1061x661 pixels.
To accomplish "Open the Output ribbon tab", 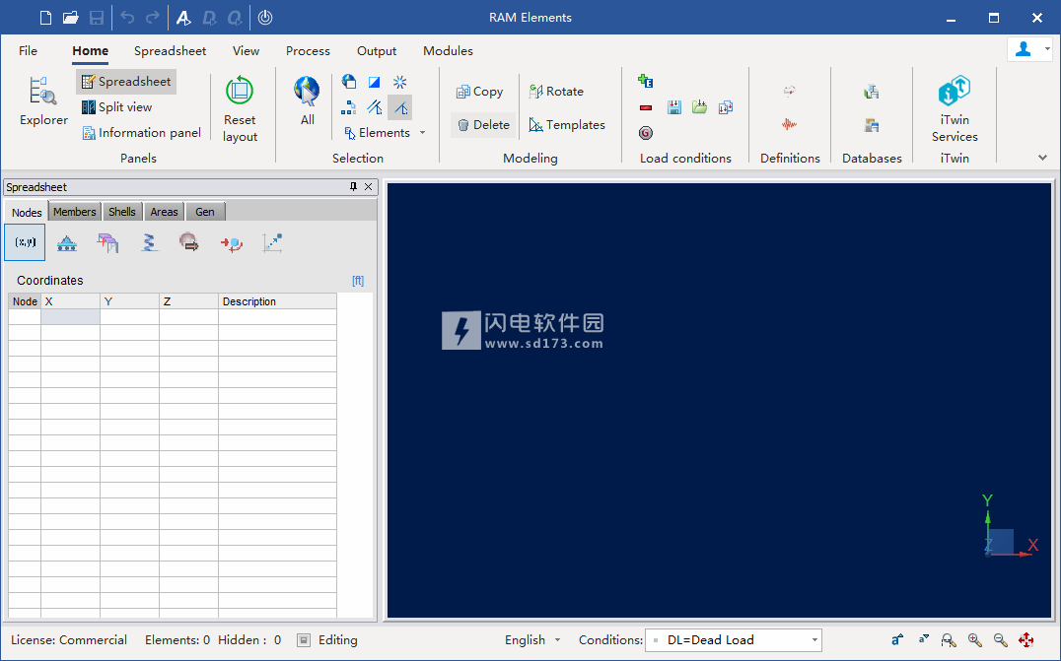I will tap(377, 50).
